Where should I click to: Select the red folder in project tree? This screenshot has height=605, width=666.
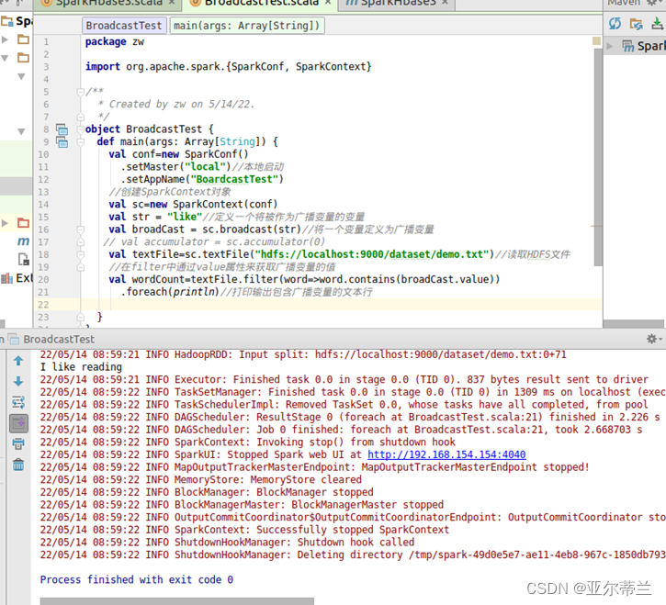coord(23,222)
